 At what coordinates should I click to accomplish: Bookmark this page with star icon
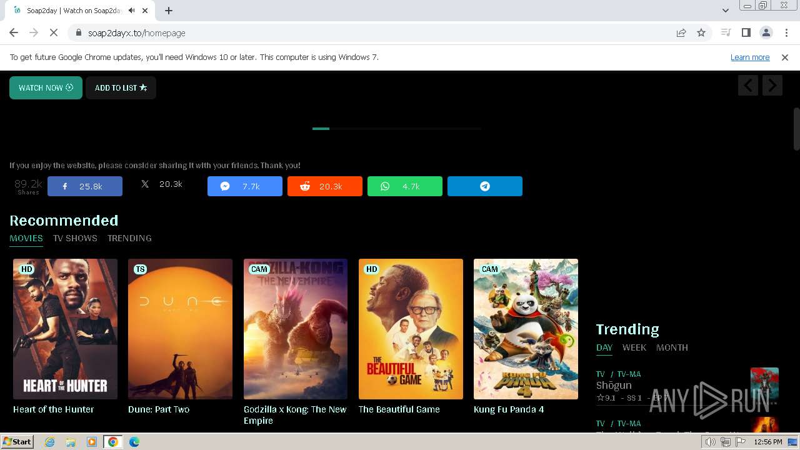[701, 32]
